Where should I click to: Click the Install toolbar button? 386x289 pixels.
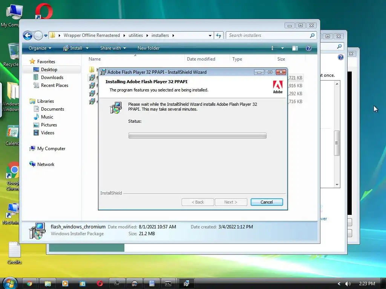click(73, 48)
